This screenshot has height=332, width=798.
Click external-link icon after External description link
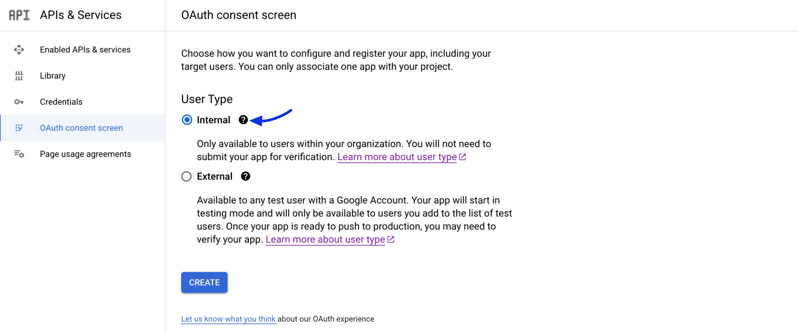click(391, 239)
